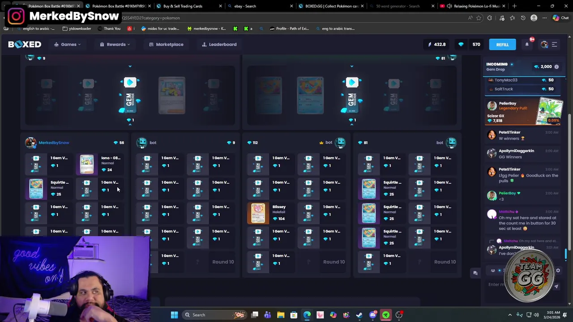This screenshot has height=322, width=573.
Task: Open the Leaderboard page
Action: tap(219, 44)
